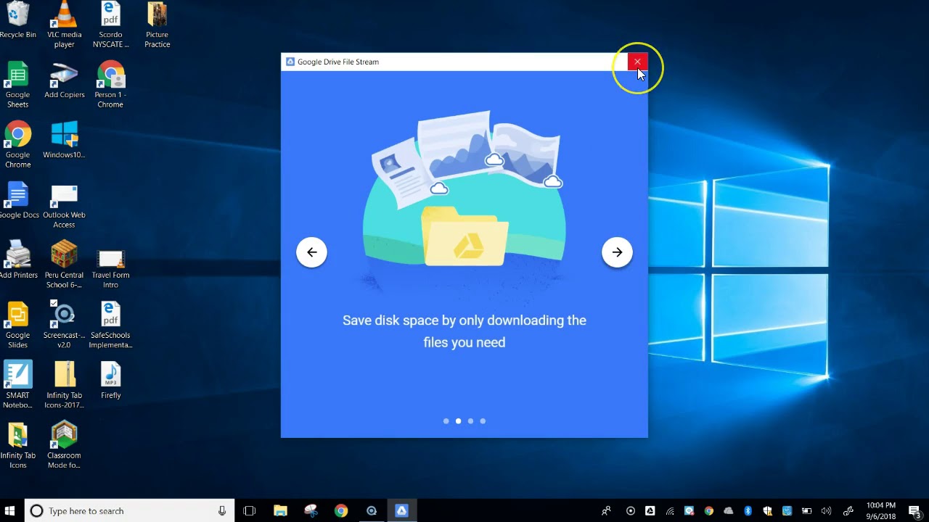The image size is (929, 522).
Task: Open Scordo NYSCATE PDF desktop file
Action: [110, 25]
